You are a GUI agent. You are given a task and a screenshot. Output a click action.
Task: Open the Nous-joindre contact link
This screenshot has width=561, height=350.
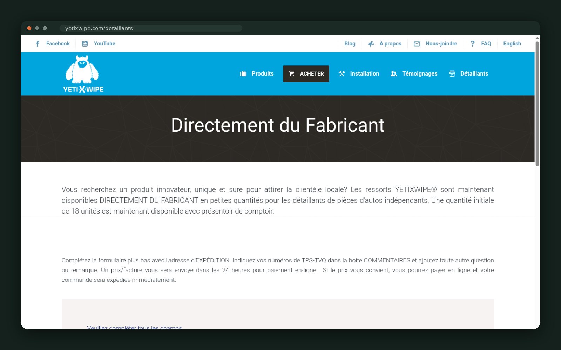(441, 44)
